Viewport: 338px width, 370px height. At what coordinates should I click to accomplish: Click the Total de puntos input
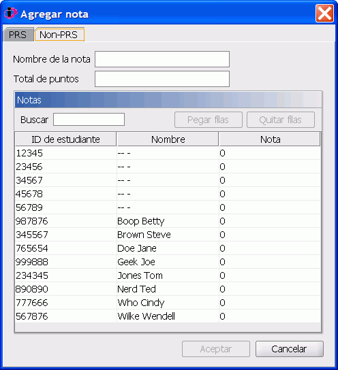(x=162, y=79)
